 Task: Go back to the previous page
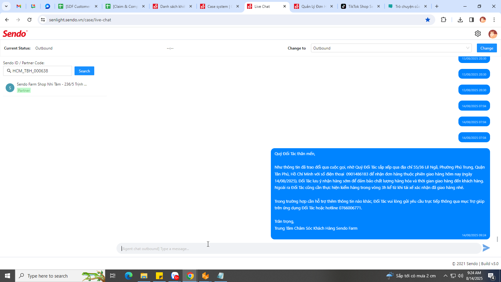point(7,20)
